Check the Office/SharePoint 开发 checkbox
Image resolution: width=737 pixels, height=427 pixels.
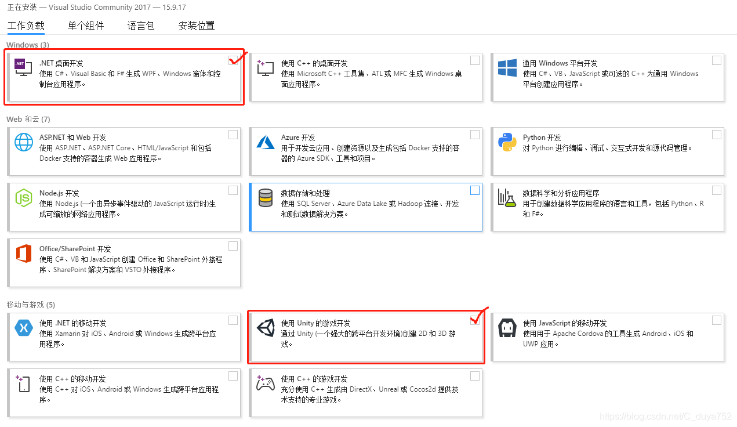coord(233,246)
